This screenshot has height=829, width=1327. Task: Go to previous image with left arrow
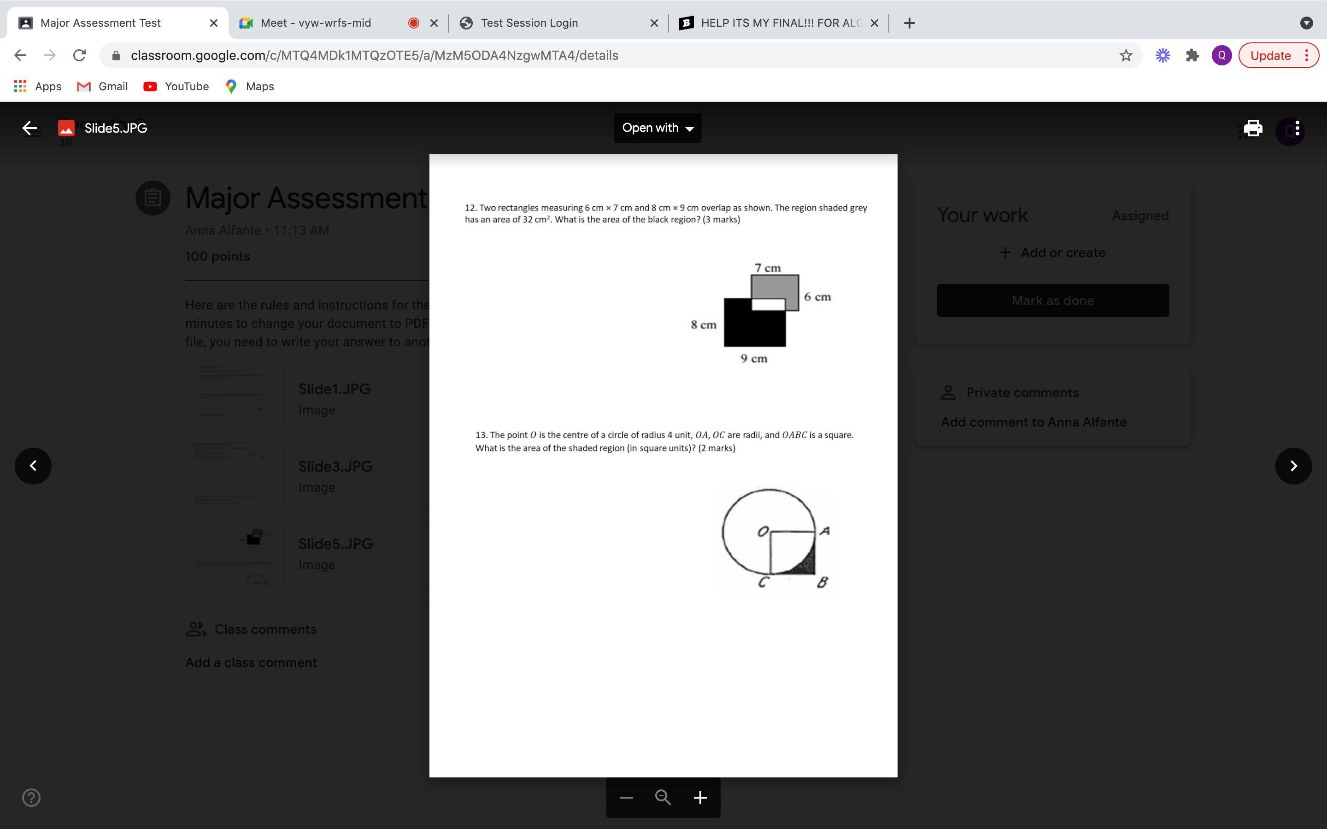tap(33, 466)
